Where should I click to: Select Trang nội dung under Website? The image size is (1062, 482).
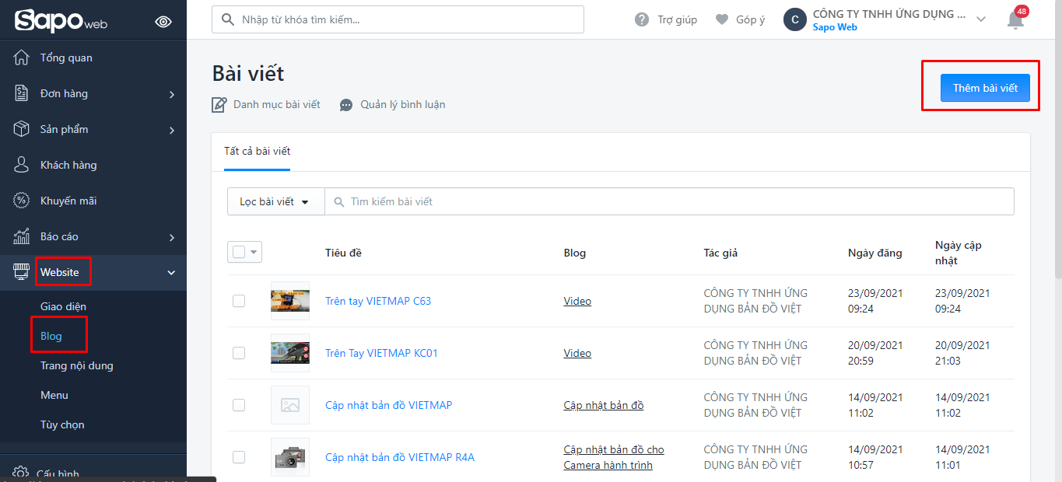(77, 365)
